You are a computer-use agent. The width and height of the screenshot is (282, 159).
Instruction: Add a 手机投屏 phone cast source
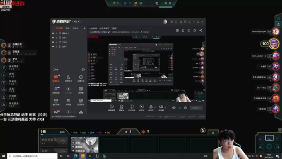131,108
